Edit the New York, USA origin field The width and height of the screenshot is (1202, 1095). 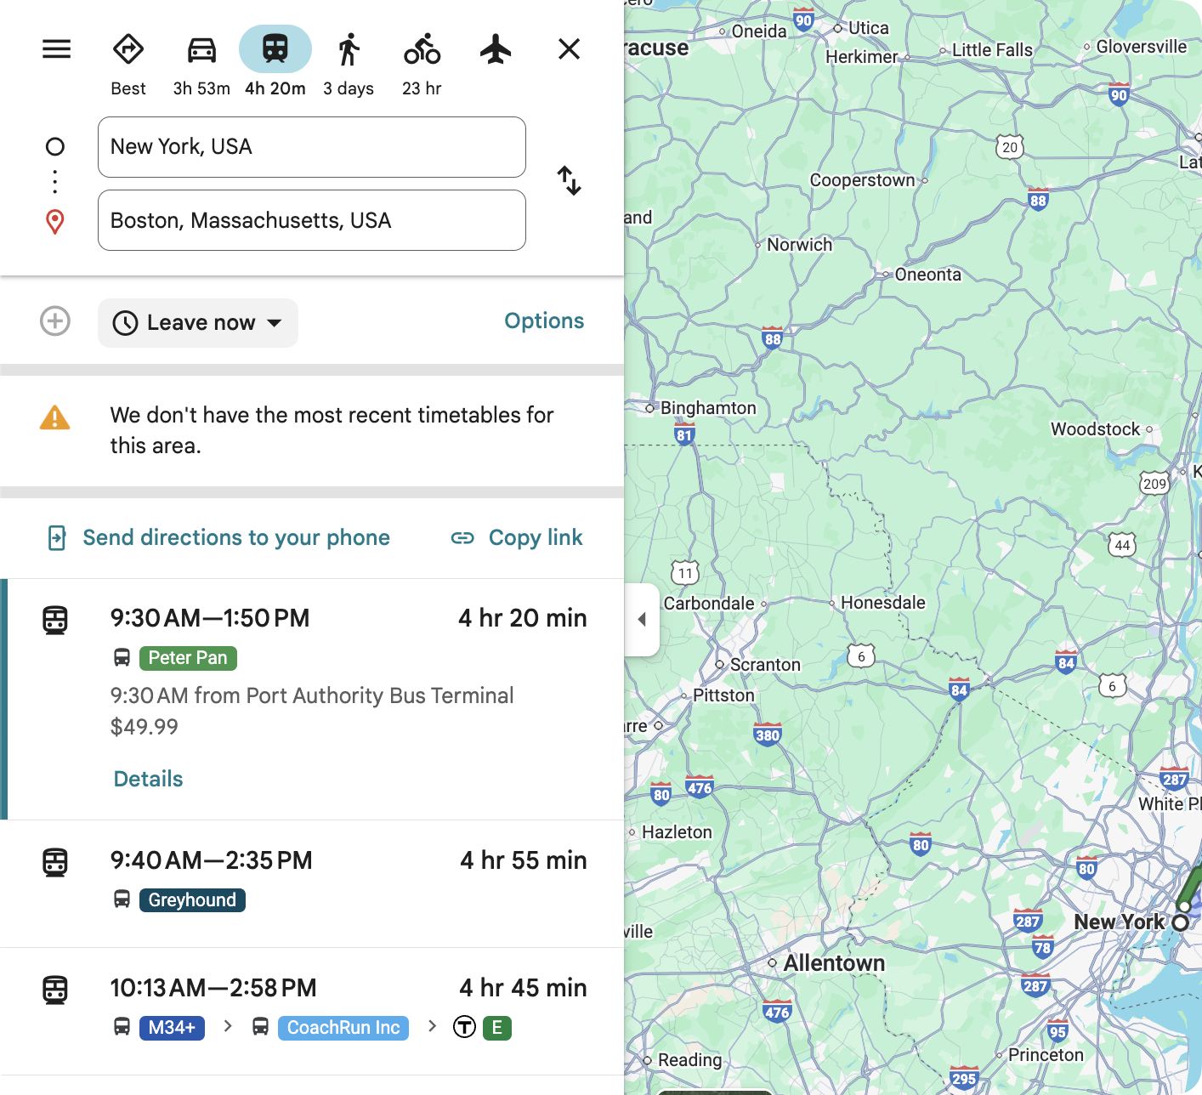click(x=311, y=147)
